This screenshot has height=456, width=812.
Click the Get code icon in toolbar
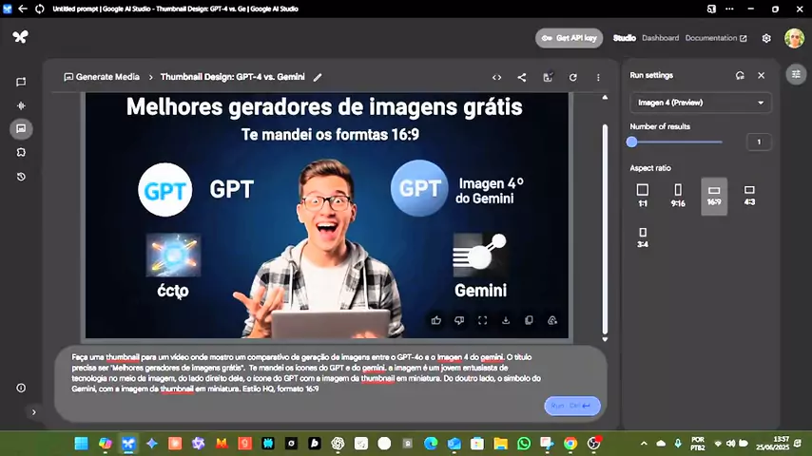point(496,77)
